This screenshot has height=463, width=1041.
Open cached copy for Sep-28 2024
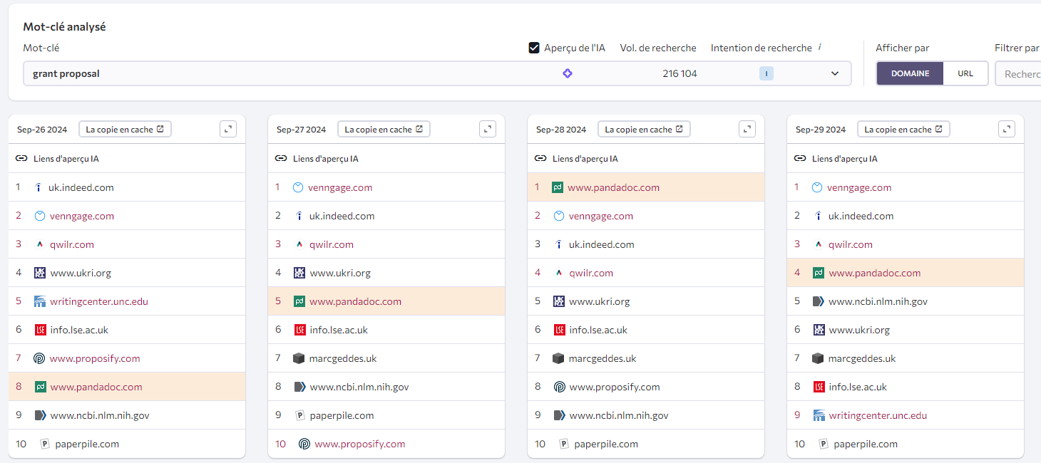(644, 129)
